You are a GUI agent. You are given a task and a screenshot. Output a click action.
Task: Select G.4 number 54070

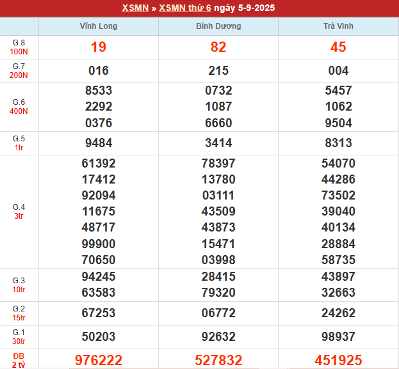point(338,164)
